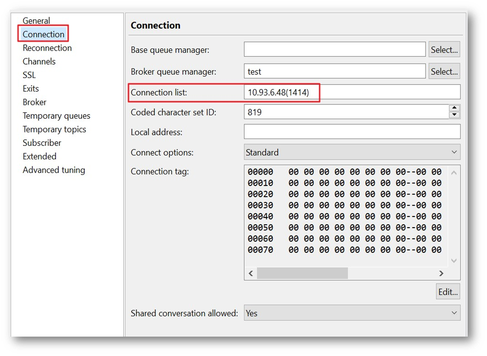Click Select next to Broker queue manager
The width and height of the screenshot is (487, 356).
point(444,72)
